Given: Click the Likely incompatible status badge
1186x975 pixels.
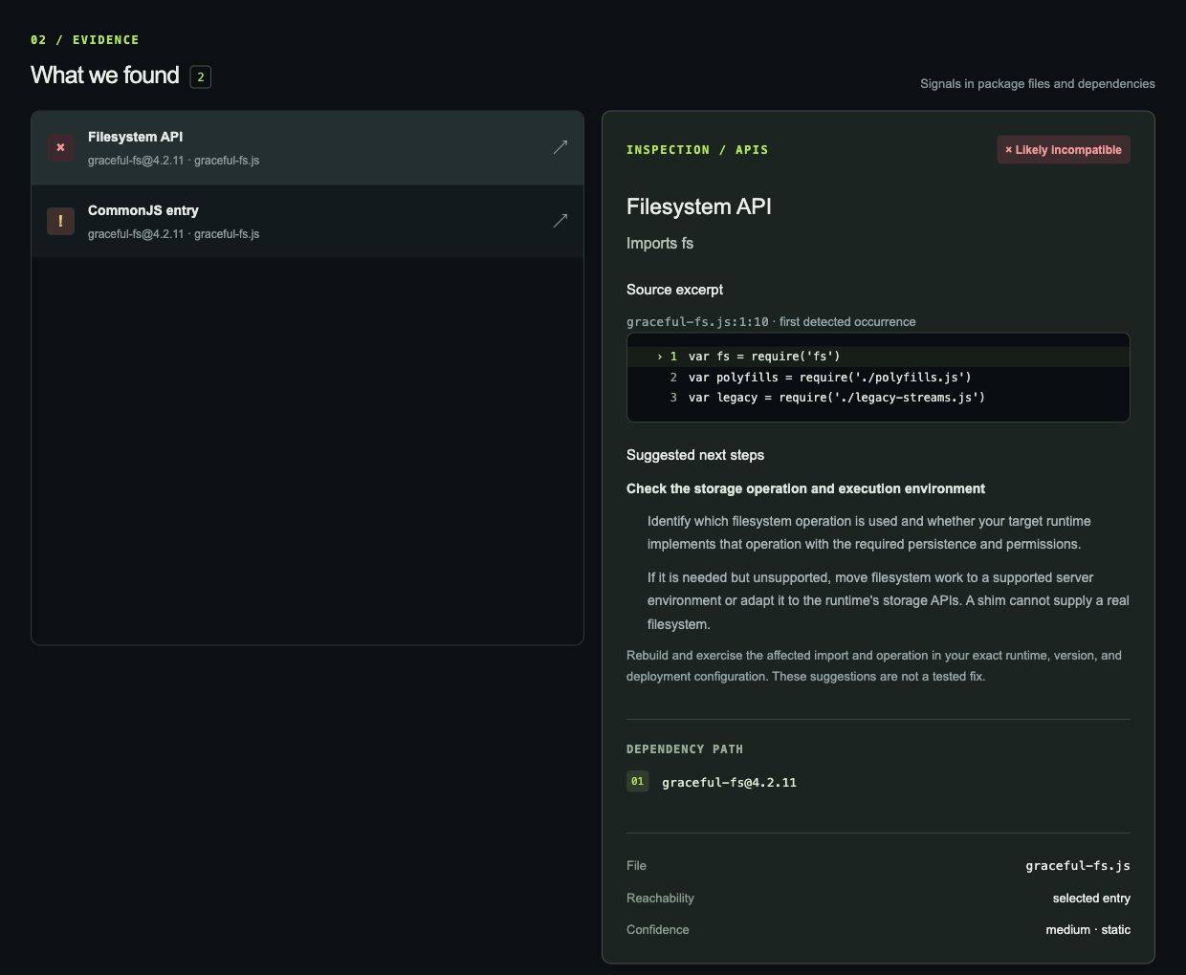Looking at the screenshot, I should click(1064, 150).
